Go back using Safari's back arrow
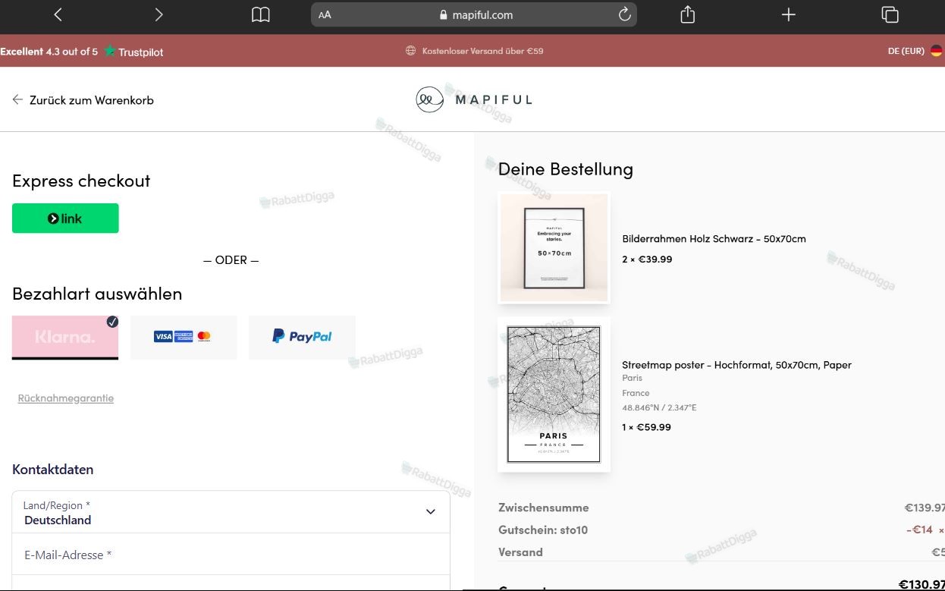 pos(58,14)
